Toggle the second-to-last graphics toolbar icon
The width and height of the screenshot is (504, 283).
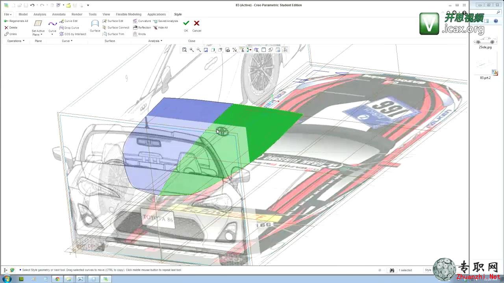point(278,50)
